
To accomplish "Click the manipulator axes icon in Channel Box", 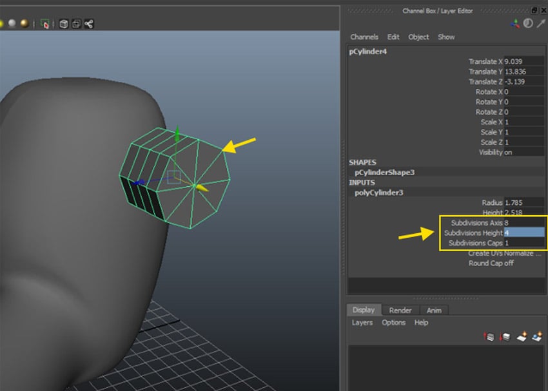I will (x=514, y=24).
